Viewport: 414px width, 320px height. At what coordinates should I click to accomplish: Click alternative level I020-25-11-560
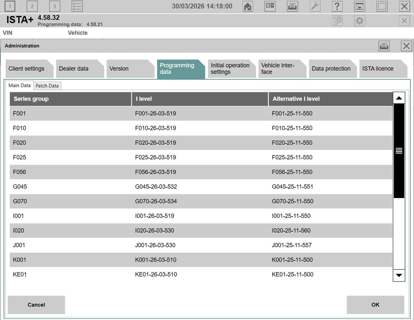(x=291, y=230)
